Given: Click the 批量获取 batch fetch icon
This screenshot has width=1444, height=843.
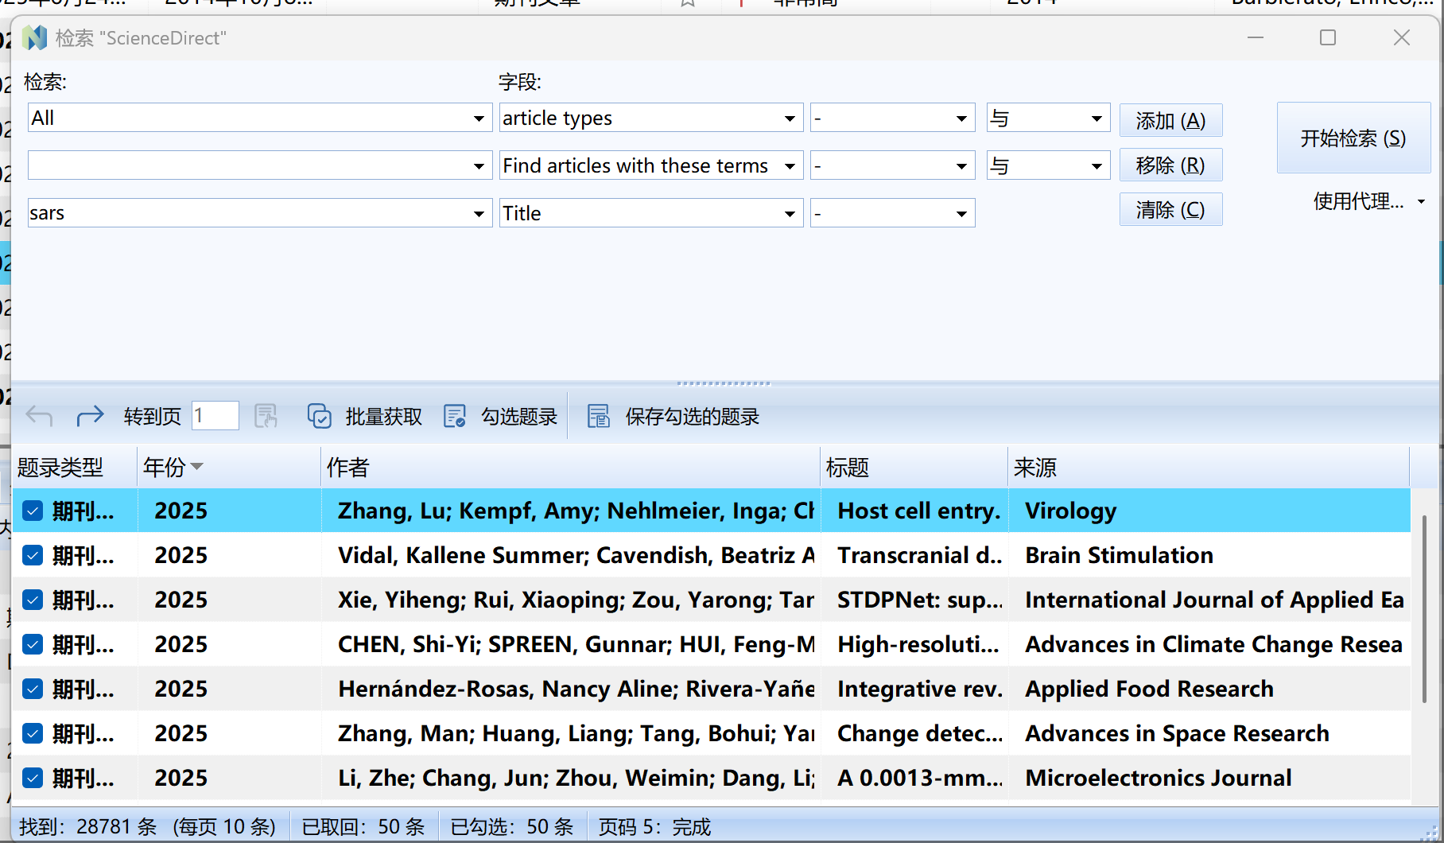Looking at the screenshot, I should pyautogui.click(x=319, y=415).
